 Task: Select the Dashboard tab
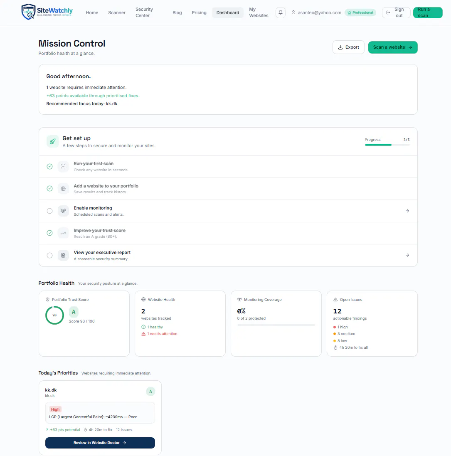228,12
